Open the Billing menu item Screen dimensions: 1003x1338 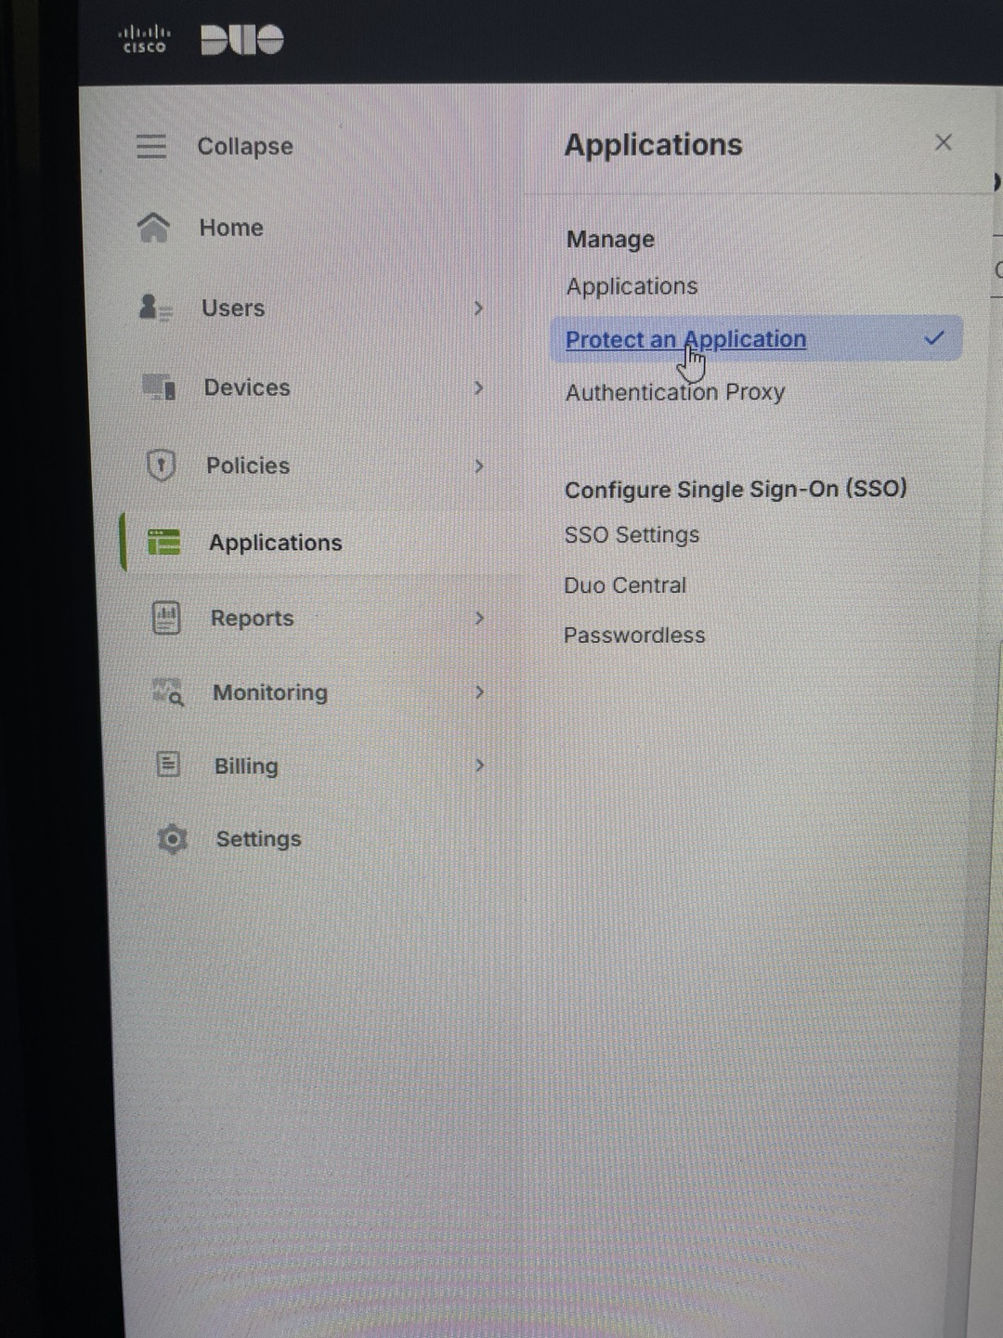pos(246,767)
